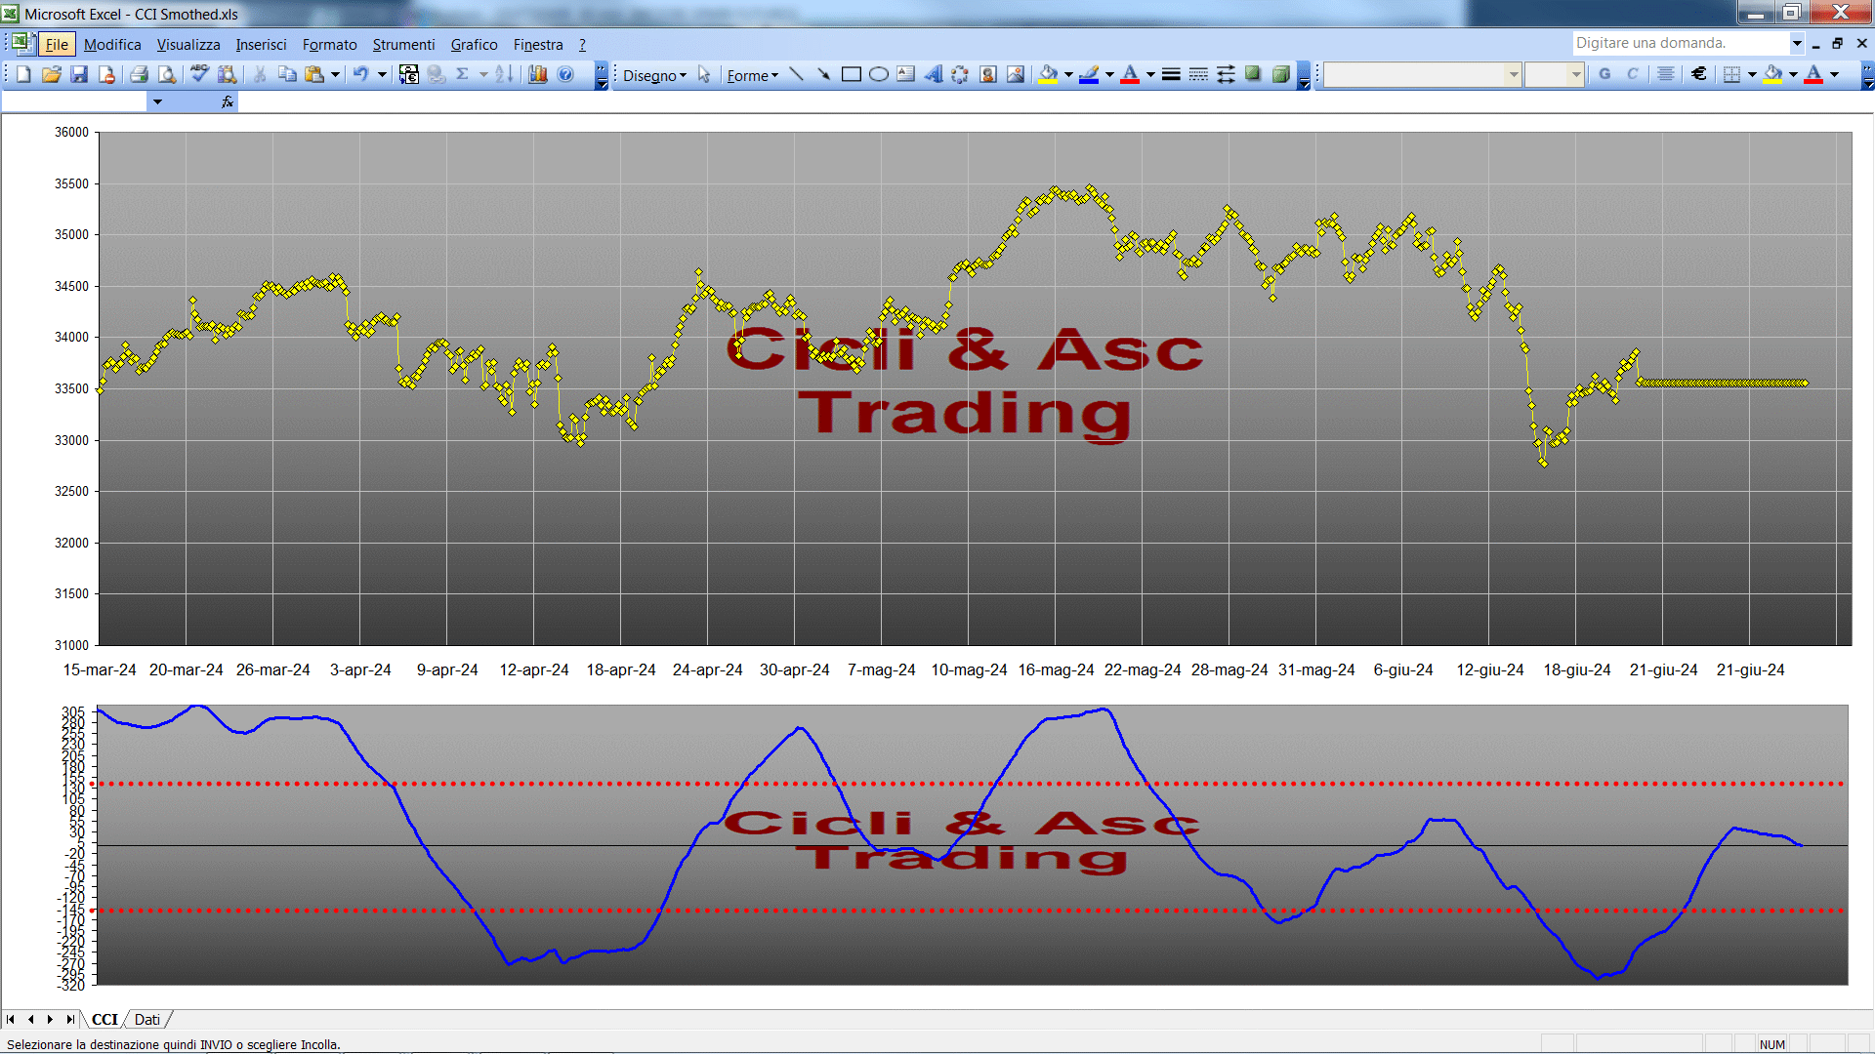The height and width of the screenshot is (1054, 1875).
Task: Apply drawing line color blue brush
Action: (x=1090, y=74)
